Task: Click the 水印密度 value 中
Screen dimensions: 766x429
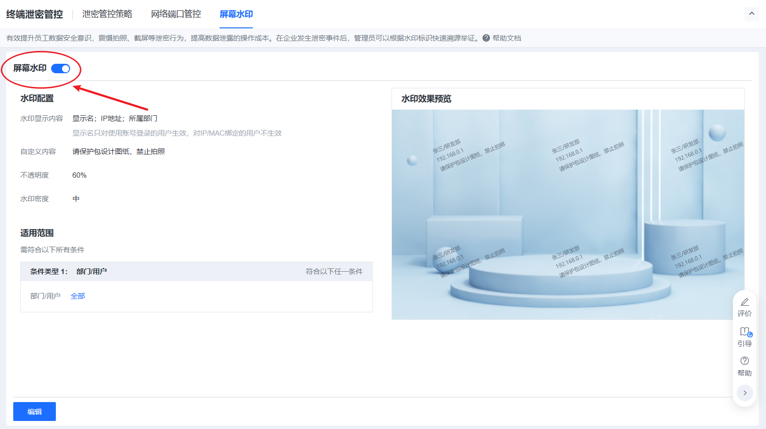Action: click(x=76, y=199)
